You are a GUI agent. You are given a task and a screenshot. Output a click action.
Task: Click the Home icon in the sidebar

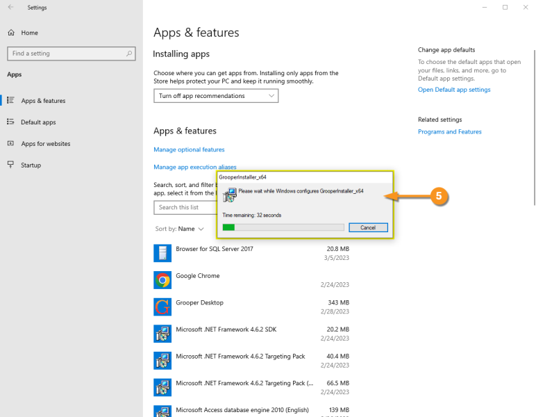[10, 33]
